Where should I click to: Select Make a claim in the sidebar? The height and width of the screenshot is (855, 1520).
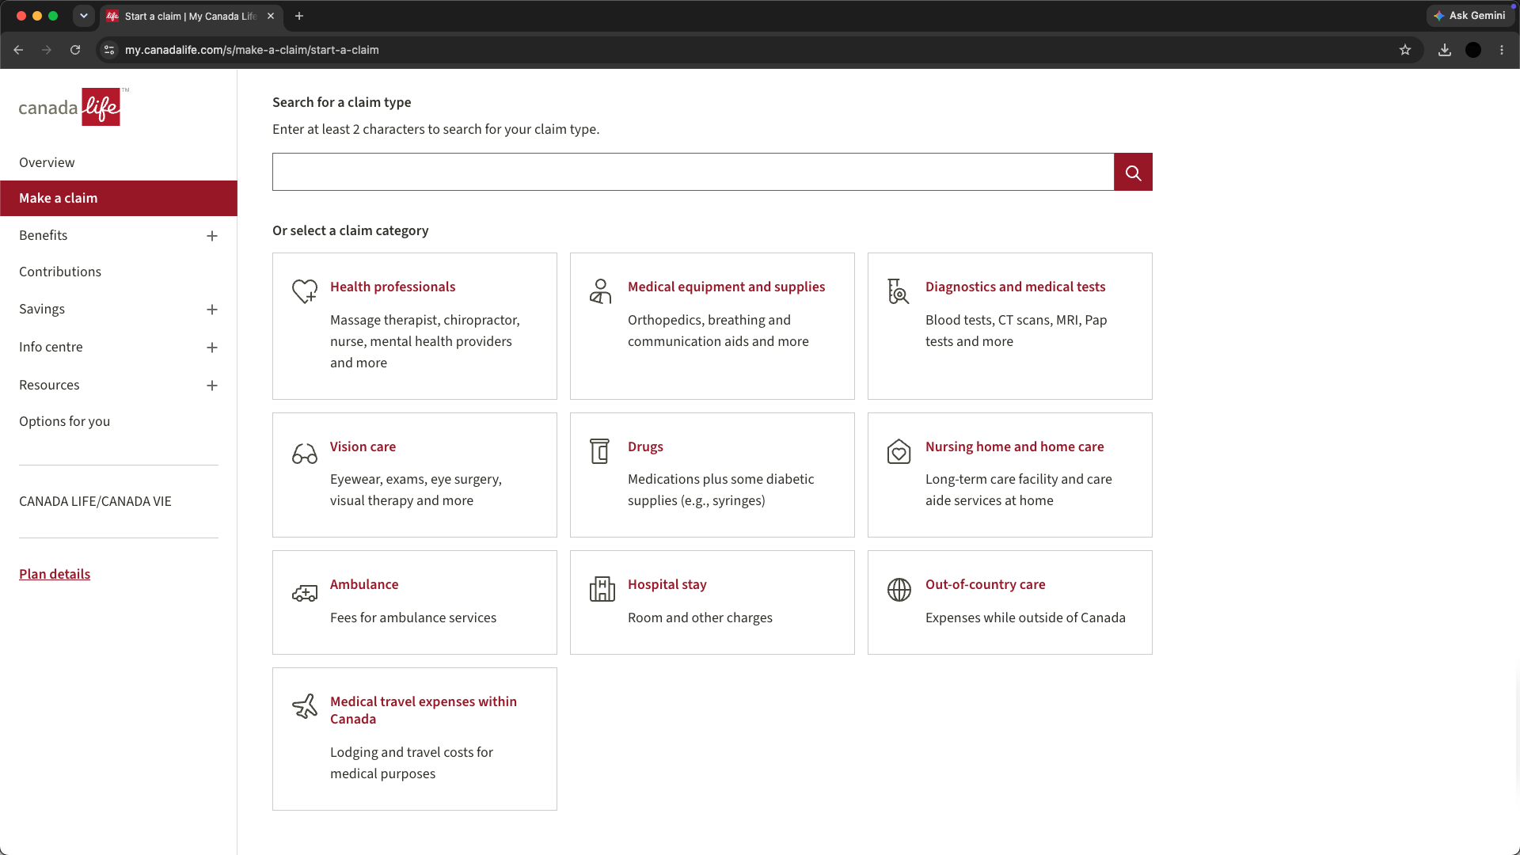click(119, 198)
